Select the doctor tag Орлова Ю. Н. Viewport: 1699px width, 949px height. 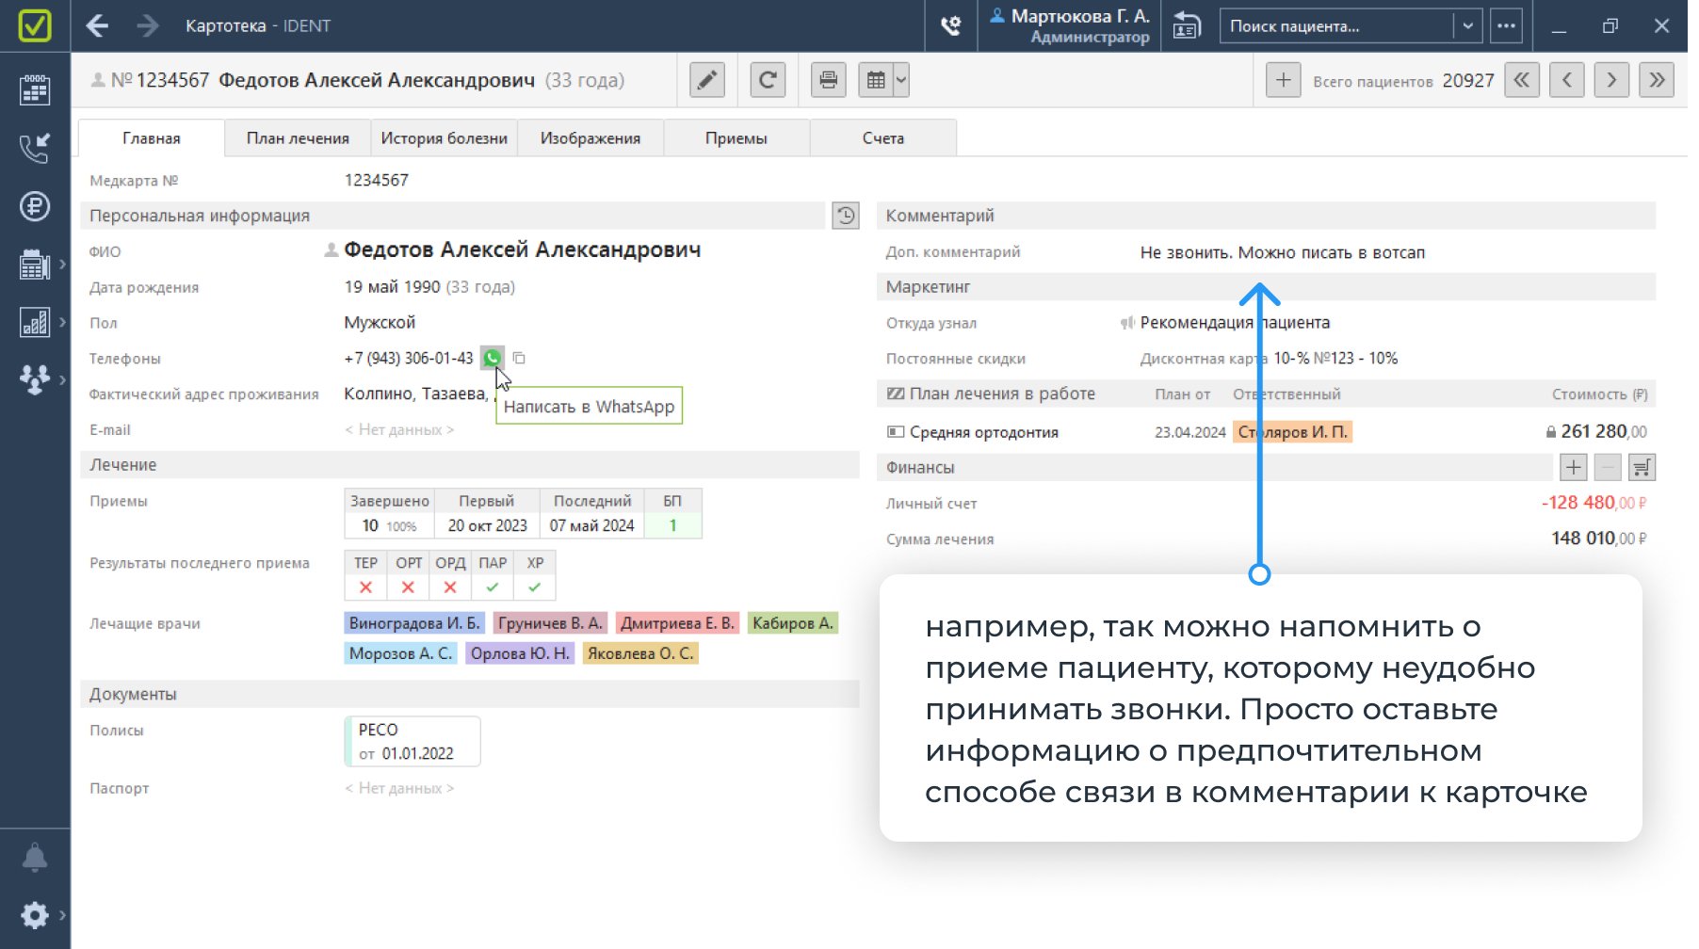[x=520, y=653]
